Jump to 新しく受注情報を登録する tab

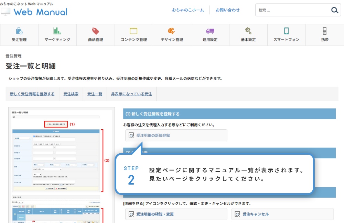pos(32,94)
